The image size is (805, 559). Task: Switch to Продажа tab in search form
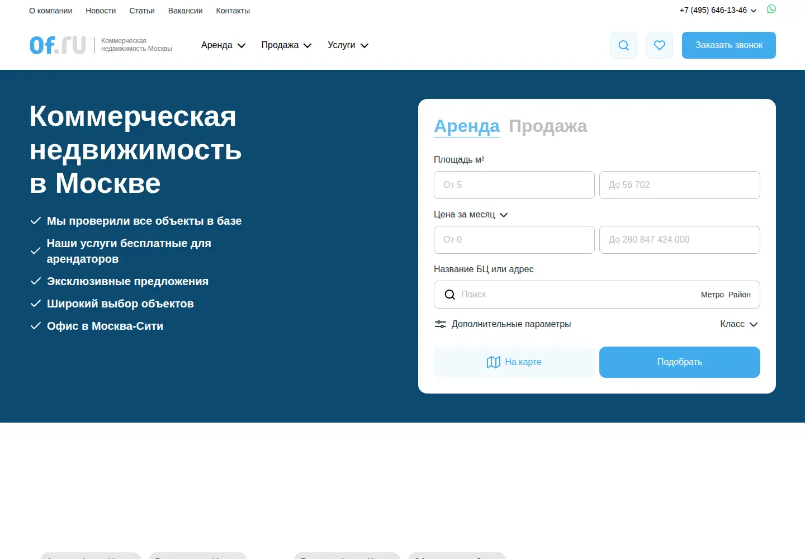pyautogui.click(x=548, y=126)
